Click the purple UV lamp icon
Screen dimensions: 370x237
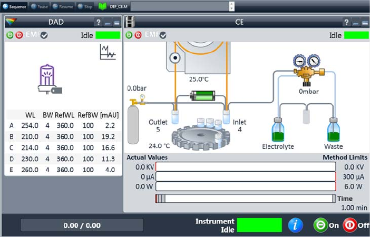coord(47,75)
